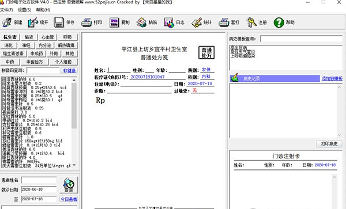Click the 诊断 diagnosis field line

(x=139, y=91)
